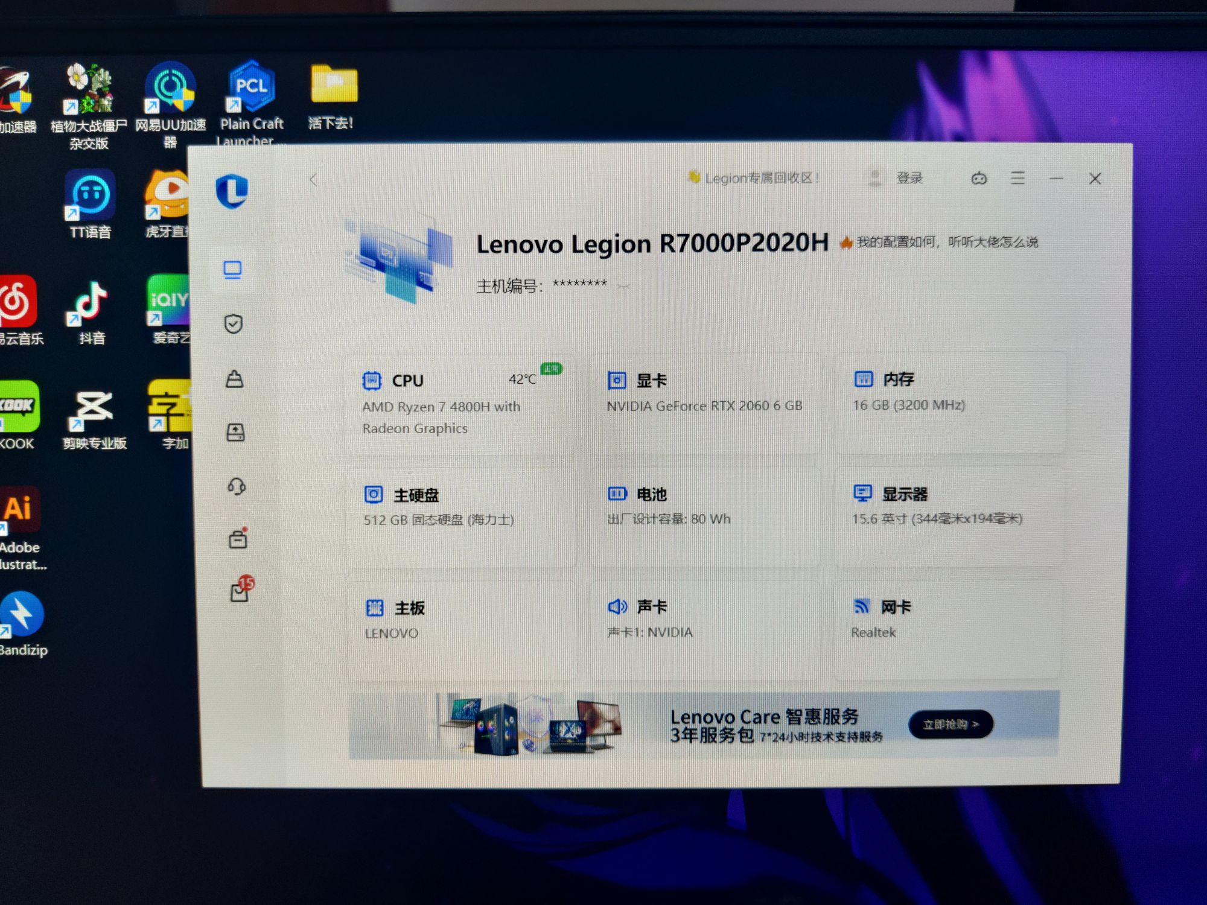
Task: Open Adobe Illustrator desktop shortcut
Action: point(21,529)
